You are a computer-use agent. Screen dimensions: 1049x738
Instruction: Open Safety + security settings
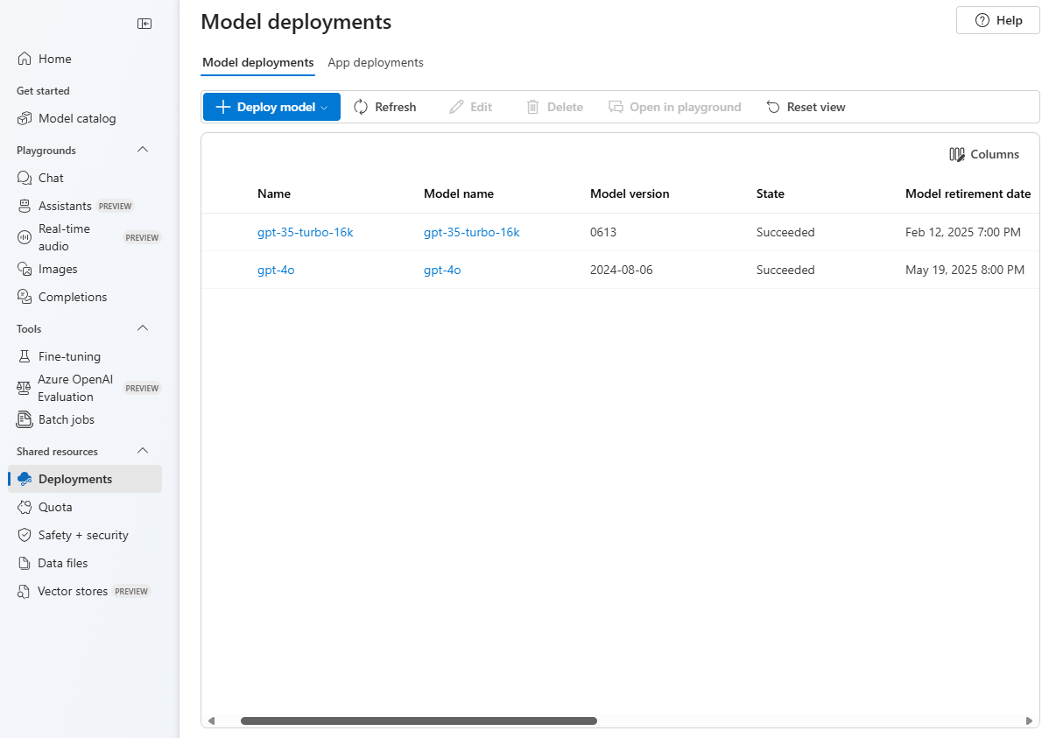[x=85, y=535]
